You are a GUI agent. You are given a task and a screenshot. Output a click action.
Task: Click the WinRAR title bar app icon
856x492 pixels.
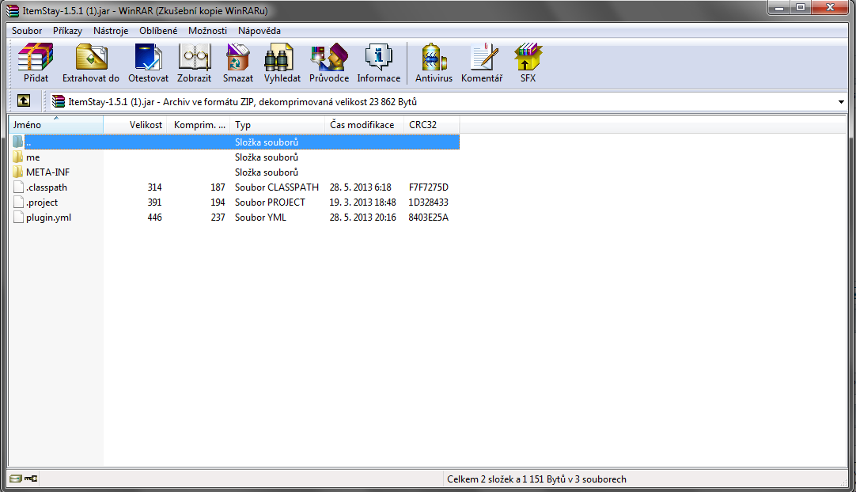pos(12,10)
